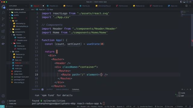Viewport: 193px width, 108px height.
Task: Open Customize Layout icon in title bar
Action: tap(190, 2)
